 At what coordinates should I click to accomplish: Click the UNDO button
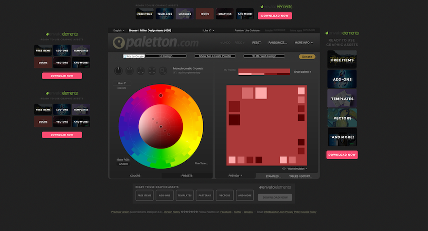click(225, 43)
